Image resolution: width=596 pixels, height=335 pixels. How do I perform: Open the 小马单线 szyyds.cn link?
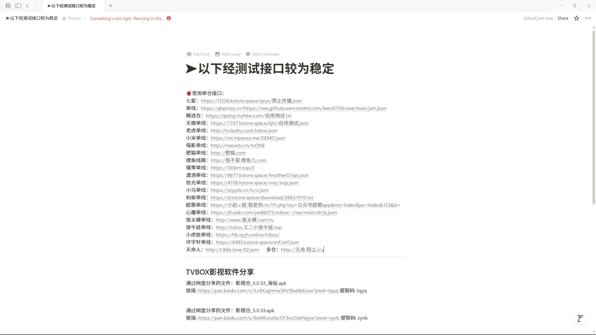[x=239, y=190]
